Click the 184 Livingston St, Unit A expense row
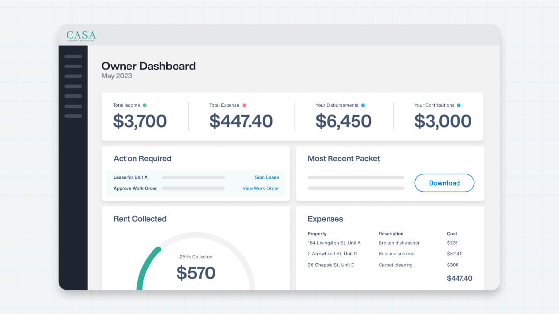The image size is (559, 314). tap(334, 243)
